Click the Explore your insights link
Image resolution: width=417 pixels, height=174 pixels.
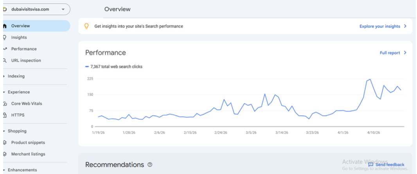380,26
